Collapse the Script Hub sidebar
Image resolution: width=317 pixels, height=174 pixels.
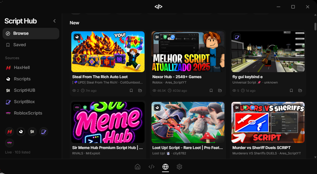click(x=55, y=21)
